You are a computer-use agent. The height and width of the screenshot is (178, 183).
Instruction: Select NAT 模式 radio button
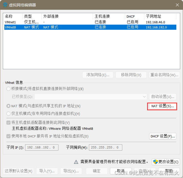point(8,106)
